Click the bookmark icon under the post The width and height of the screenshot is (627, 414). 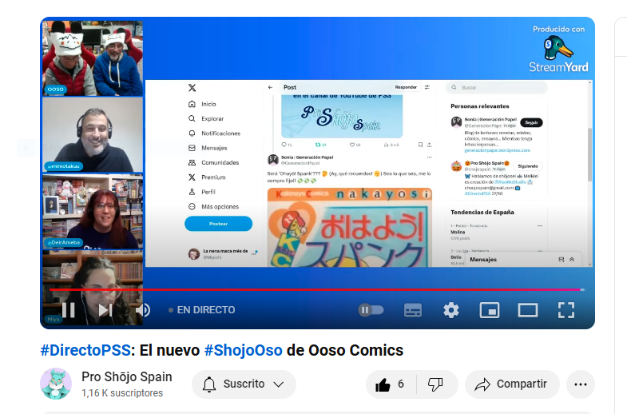(420, 145)
